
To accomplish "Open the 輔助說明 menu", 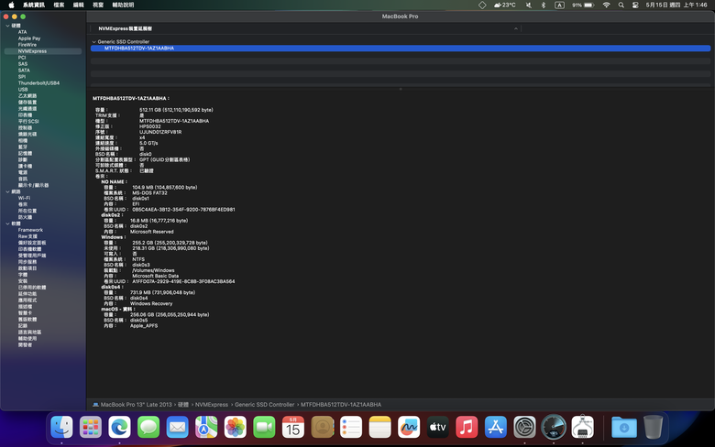I will pyautogui.click(x=123, y=5).
